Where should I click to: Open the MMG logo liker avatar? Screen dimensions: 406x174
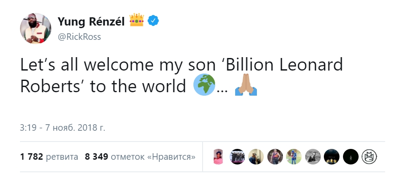point(369,157)
